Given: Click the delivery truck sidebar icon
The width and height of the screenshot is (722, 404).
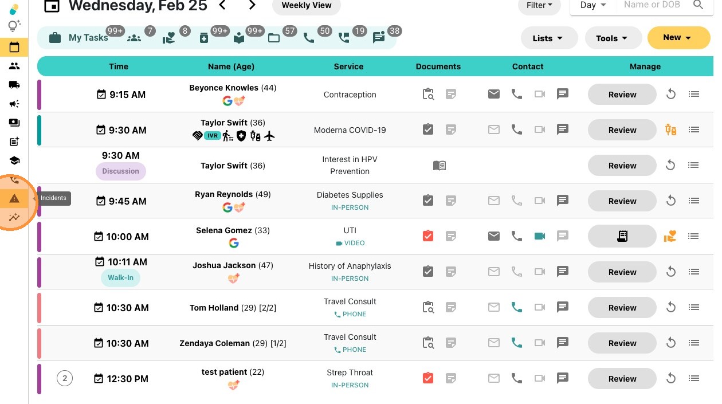Looking at the screenshot, I should 14,85.
